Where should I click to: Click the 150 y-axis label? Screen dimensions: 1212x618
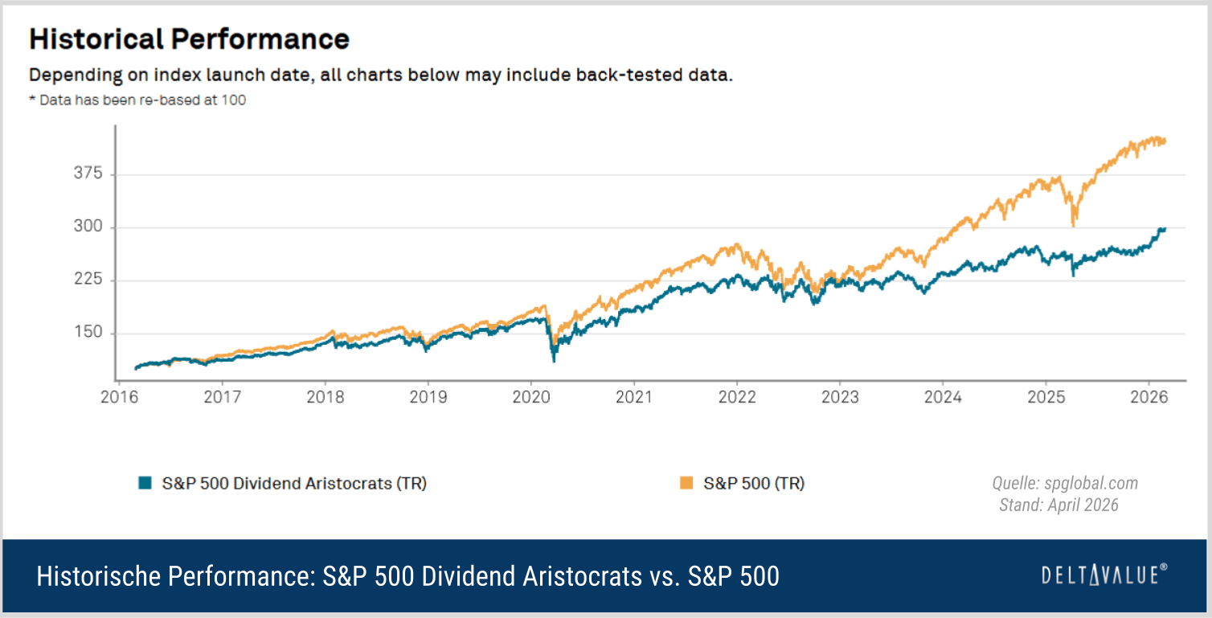(x=87, y=334)
